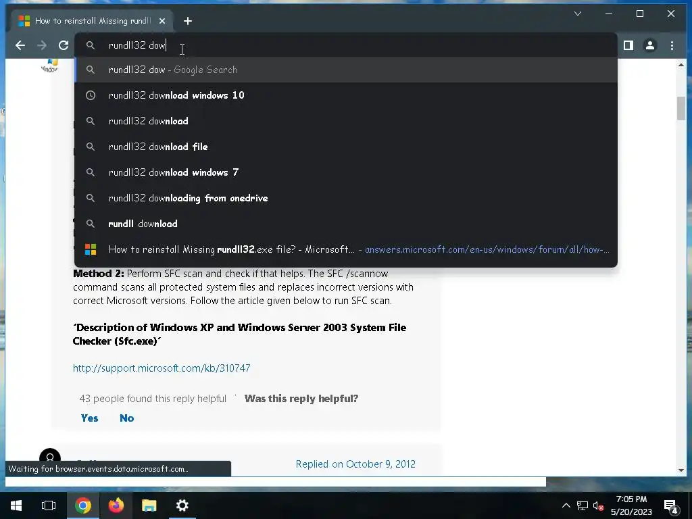The height and width of the screenshot is (519, 692).
Task: Open the support.microsoft.com/kb/310747 link
Action: [x=162, y=368]
